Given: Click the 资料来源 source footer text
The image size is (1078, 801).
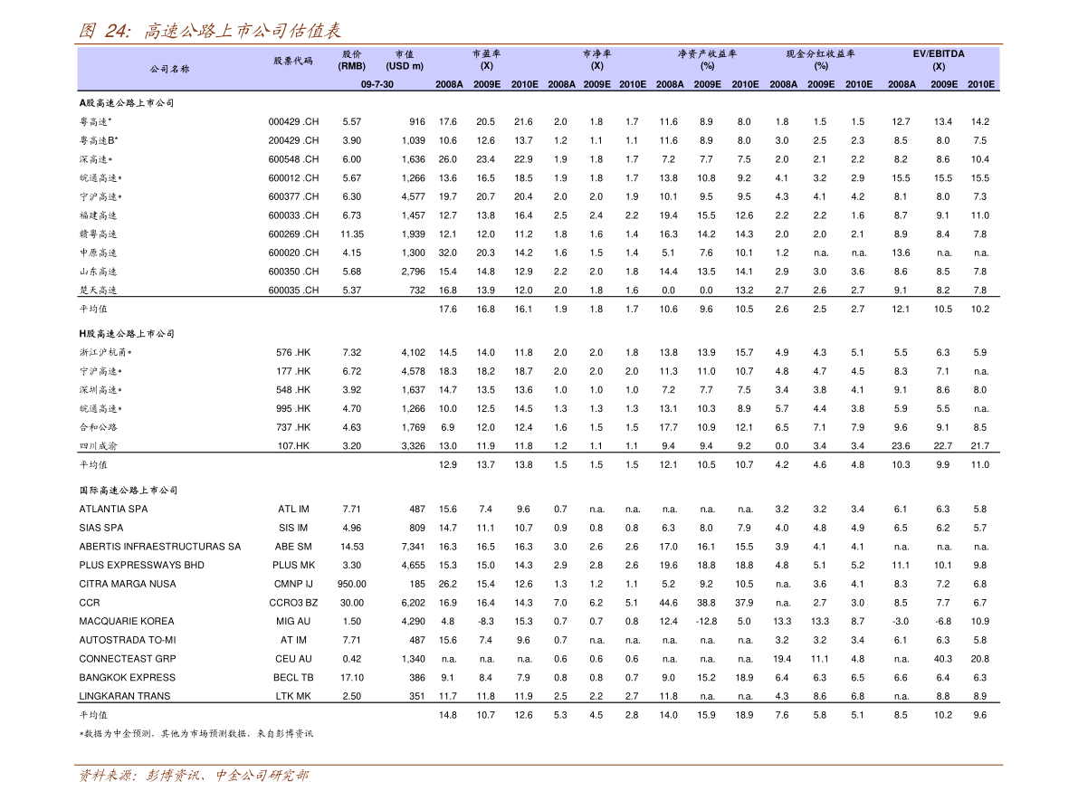Looking at the screenshot, I should click(193, 776).
